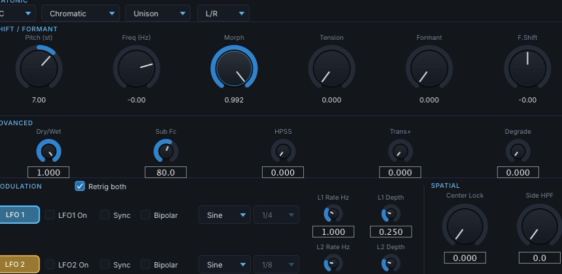Click the L1 Rate Hz value field 1.000

point(333,232)
